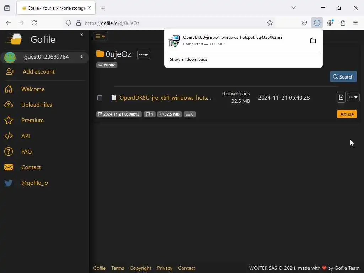Viewport: 364px width, 273px height.
Task: Click the Contact envelope icon
Action: pyautogui.click(x=9, y=167)
